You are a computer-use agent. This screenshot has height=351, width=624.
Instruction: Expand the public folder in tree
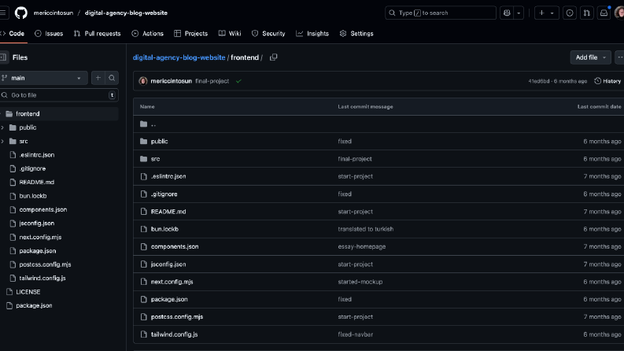pos(3,127)
